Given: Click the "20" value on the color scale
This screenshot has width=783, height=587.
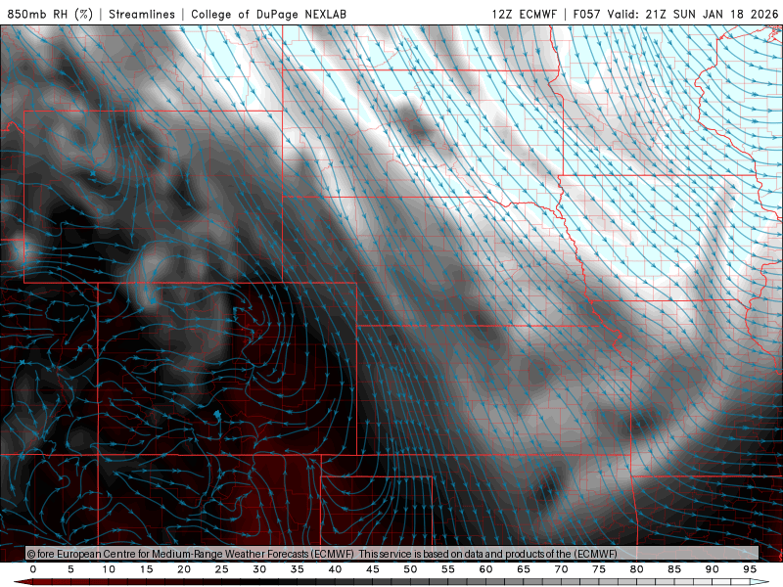Looking at the screenshot, I should (x=184, y=569).
